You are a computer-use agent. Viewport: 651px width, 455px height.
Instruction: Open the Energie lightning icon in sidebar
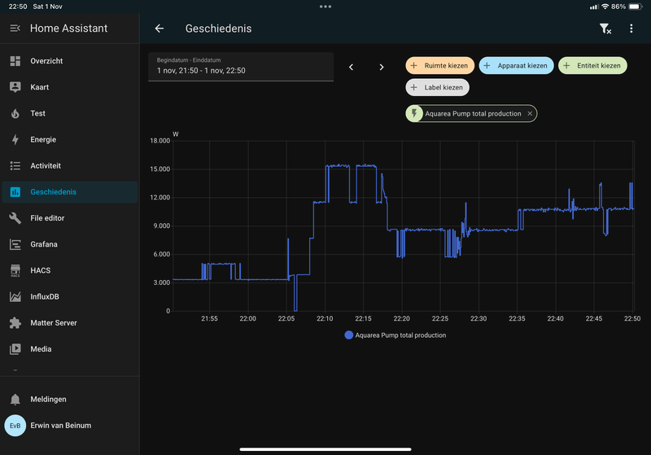click(15, 140)
